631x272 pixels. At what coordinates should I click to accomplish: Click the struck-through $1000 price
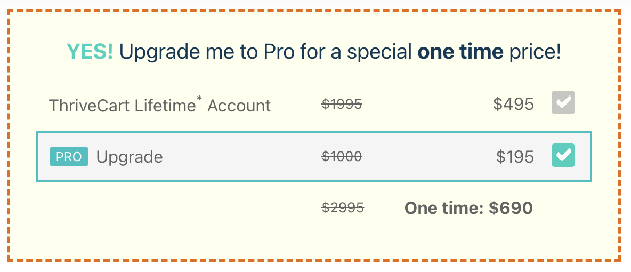[342, 156]
